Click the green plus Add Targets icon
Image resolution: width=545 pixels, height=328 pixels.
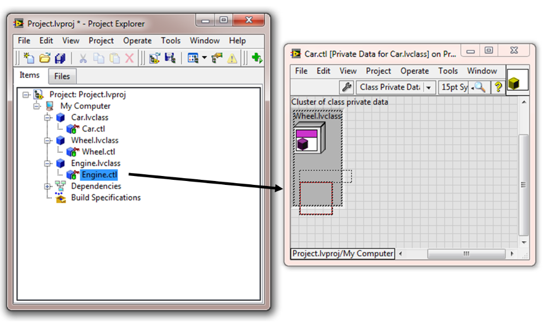[257, 58]
